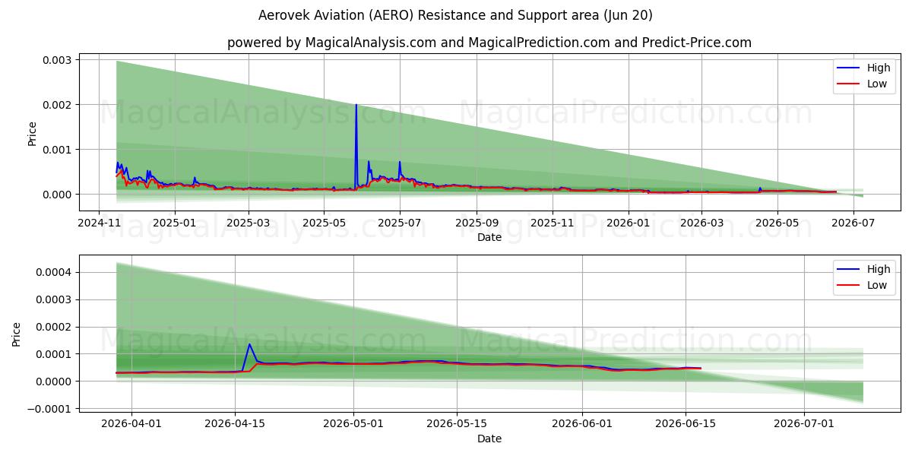912x456 pixels.
Task: Click the '2026-01' x-axis label on the top chart
Action: tap(629, 223)
